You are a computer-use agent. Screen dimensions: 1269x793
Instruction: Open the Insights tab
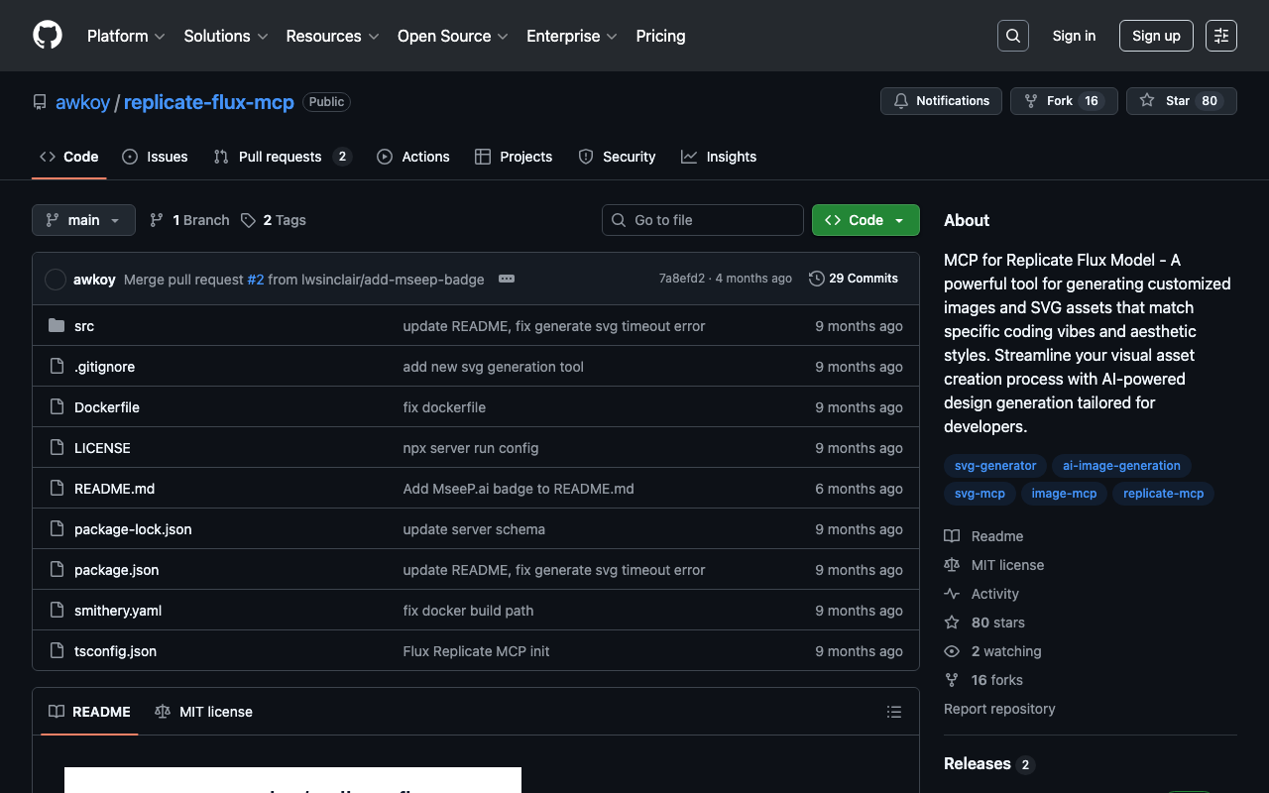pyautogui.click(x=719, y=157)
